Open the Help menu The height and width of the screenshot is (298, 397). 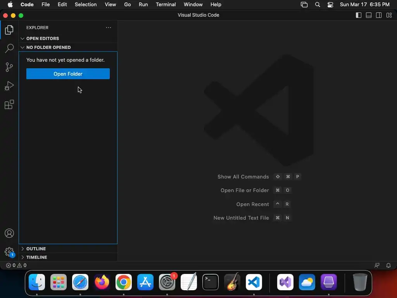pyautogui.click(x=216, y=5)
